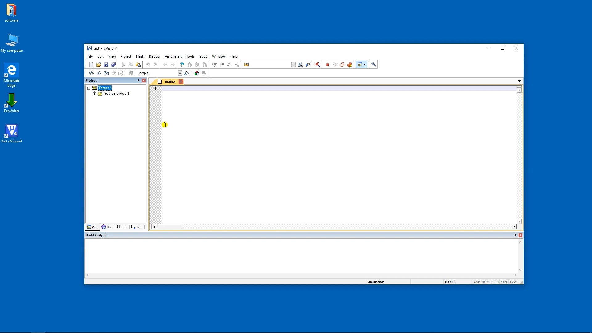Click Incremental Find binoculars icon
This screenshot has width=592, height=333.
(x=308, y=64)
